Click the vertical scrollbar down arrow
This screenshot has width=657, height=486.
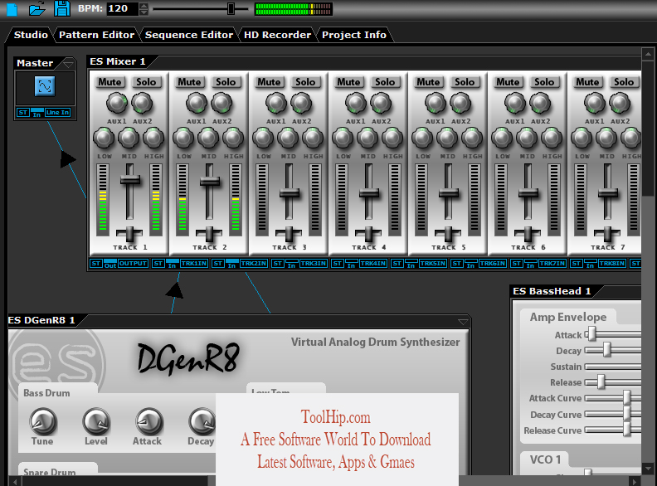point(648,469)
